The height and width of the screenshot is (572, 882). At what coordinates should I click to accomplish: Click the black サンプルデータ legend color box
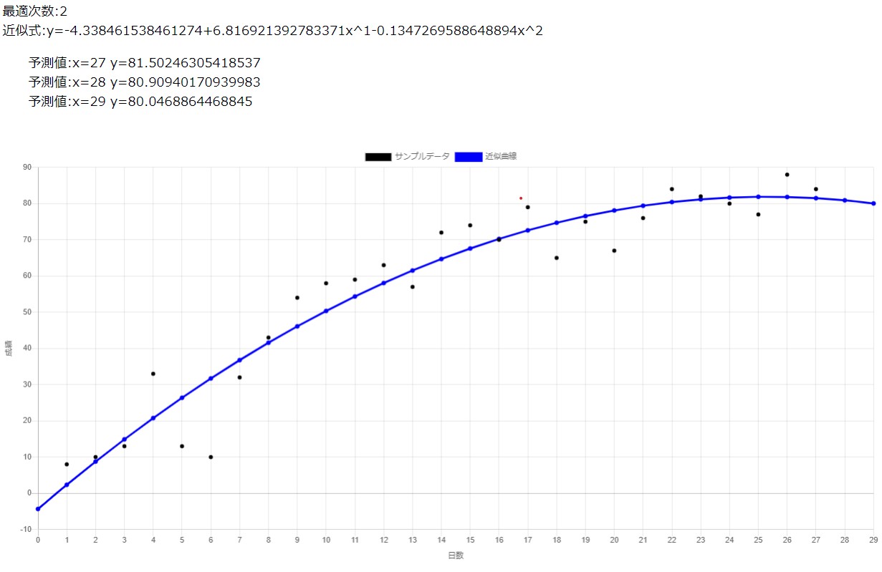378,157
